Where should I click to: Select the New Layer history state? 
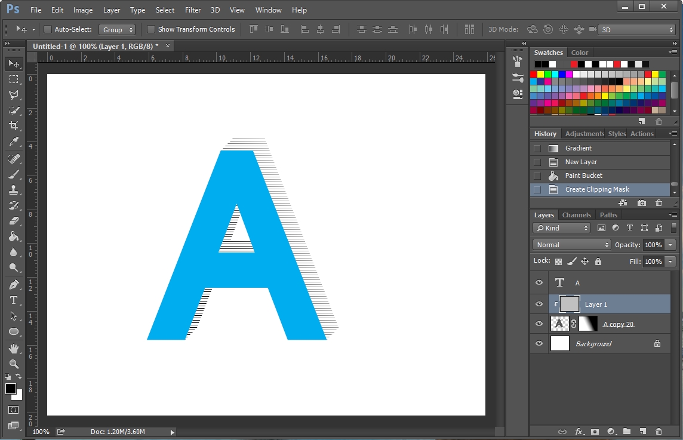point(600,162)
